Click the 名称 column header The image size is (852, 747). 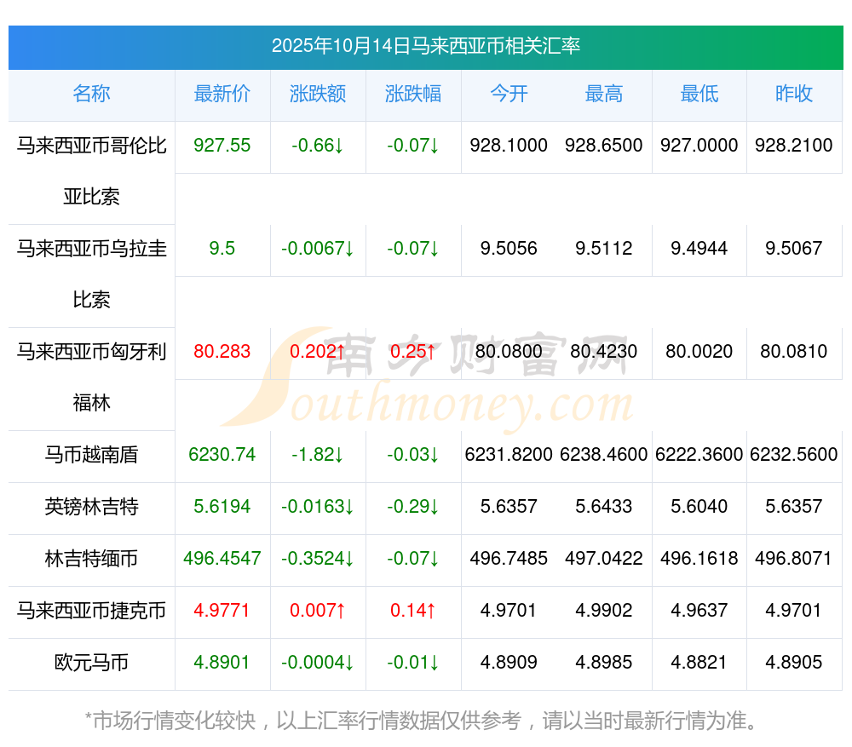91,94
